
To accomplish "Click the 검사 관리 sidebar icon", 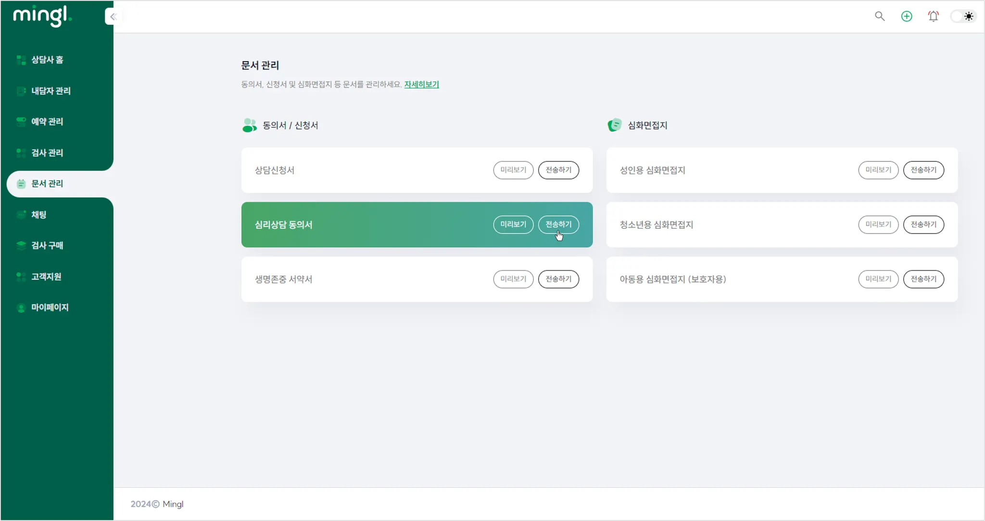I will pos(21,153).
